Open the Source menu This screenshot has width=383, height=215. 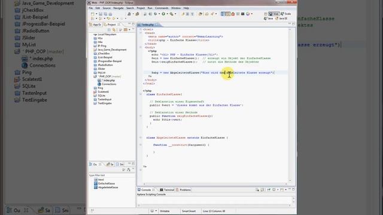[107, 8]
